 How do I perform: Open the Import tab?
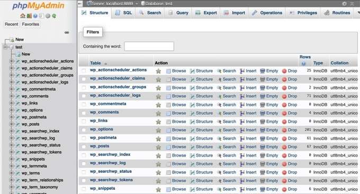pos(235,13)
